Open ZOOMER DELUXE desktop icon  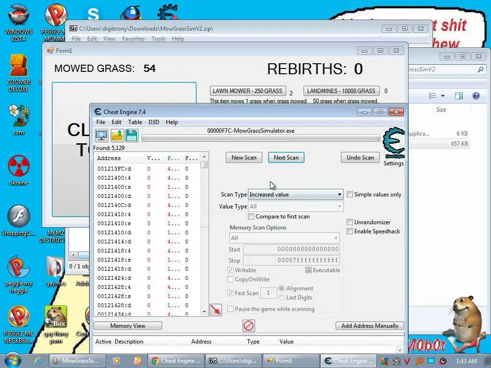[x=19, y=73]
